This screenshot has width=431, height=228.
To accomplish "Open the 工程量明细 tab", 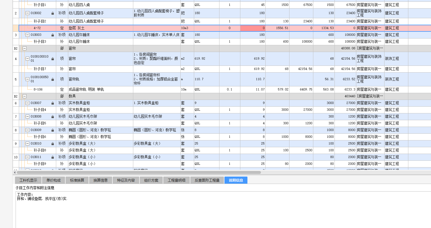I will [177, 180].
